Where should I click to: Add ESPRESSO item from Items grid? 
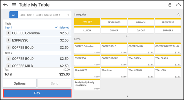tap(87, 60)
